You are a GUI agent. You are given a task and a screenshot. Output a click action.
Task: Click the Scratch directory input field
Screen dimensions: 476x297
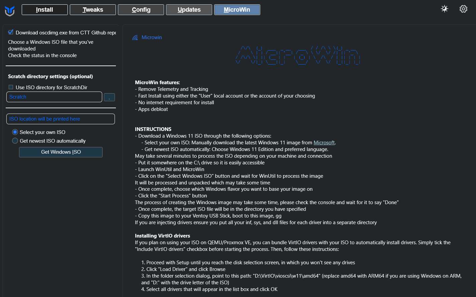(54, 97)
